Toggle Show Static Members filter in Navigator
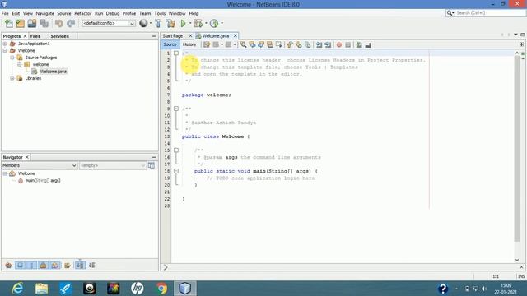The image size is (527, 296). (31, 266)
